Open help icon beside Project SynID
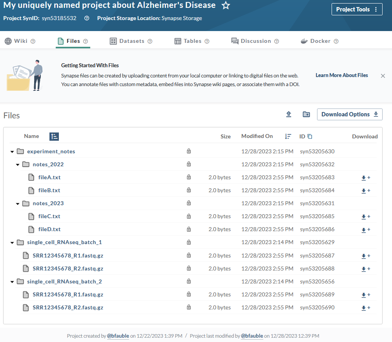The width and height of the screenshot is (392, 342). (86, 18)
